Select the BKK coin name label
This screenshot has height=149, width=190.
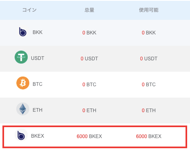tap(37, 32)
